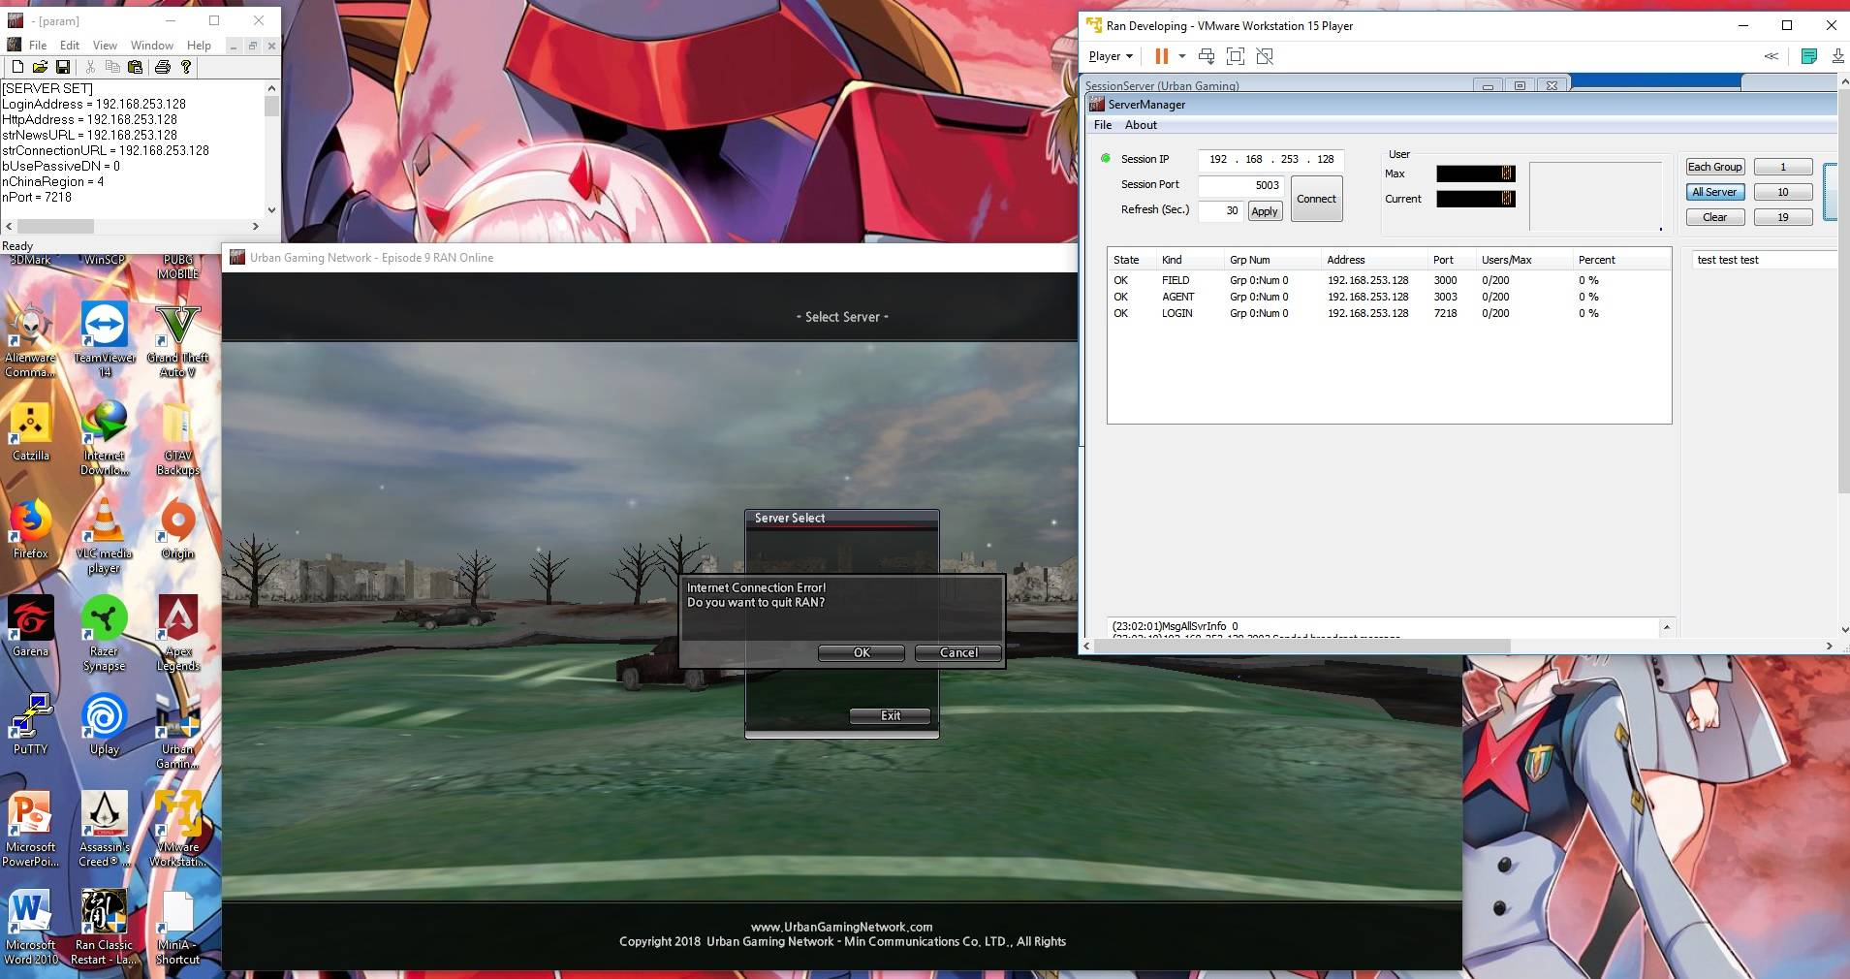Image resolution: width=1850 pixels, height=979 pixels.
Task: Click the Help question mark toolbar icon
Action: [186, 67]
